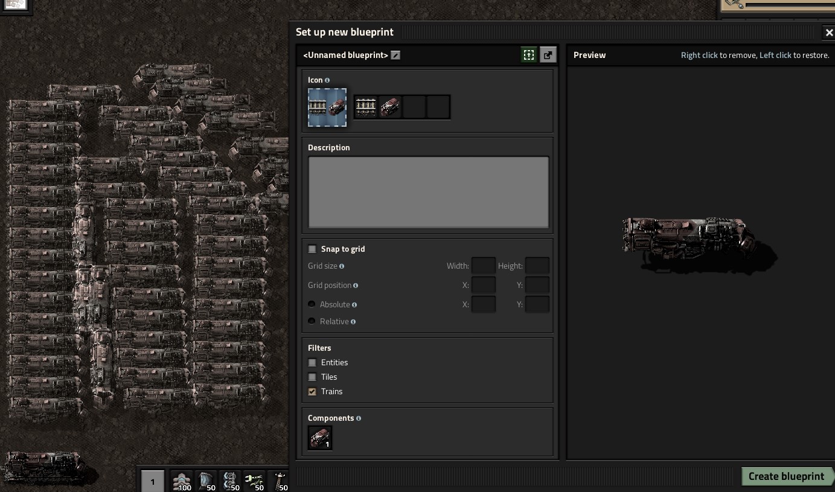Select the electric pole quickbar slot
This screenshot has height=492, width=835.
(278, 481)
